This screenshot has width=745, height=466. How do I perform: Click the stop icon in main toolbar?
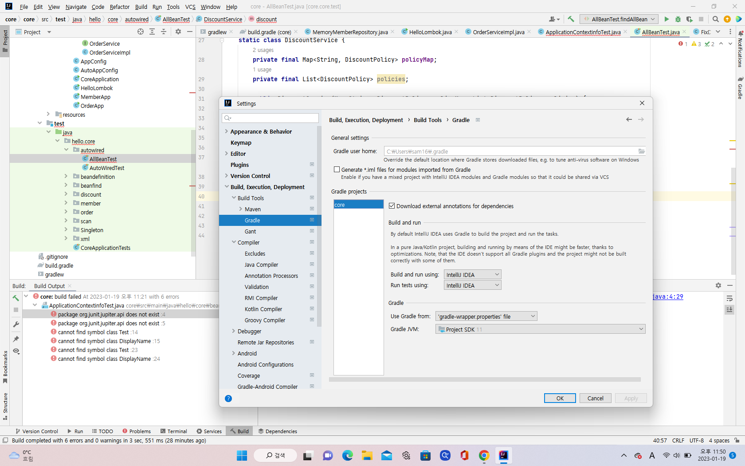click(701, 19)
